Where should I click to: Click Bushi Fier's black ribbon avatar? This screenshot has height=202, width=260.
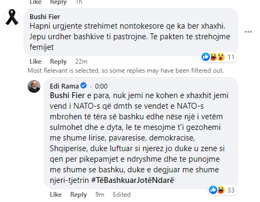(x=12, y=17)
